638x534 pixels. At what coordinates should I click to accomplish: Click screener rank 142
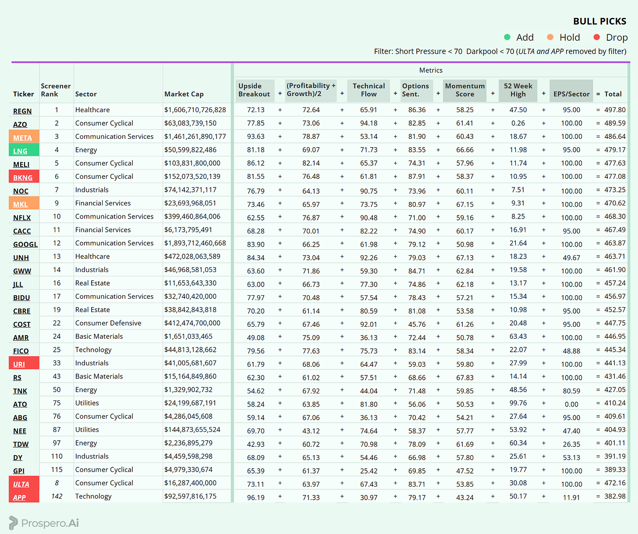[57, 496]
